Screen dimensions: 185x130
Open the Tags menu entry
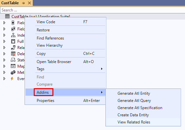pyautogui.click(x=65, y=69)
